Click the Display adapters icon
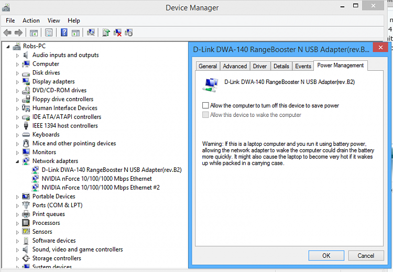 pyautogui.click(x=26, y=81)
